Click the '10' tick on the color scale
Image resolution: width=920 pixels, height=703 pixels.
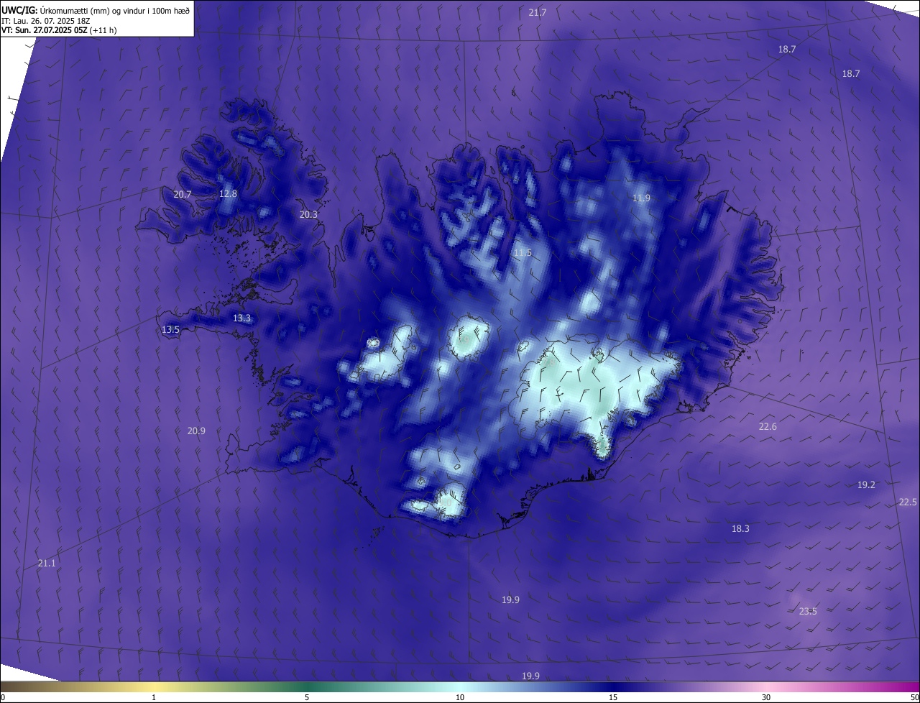[460, 698]
